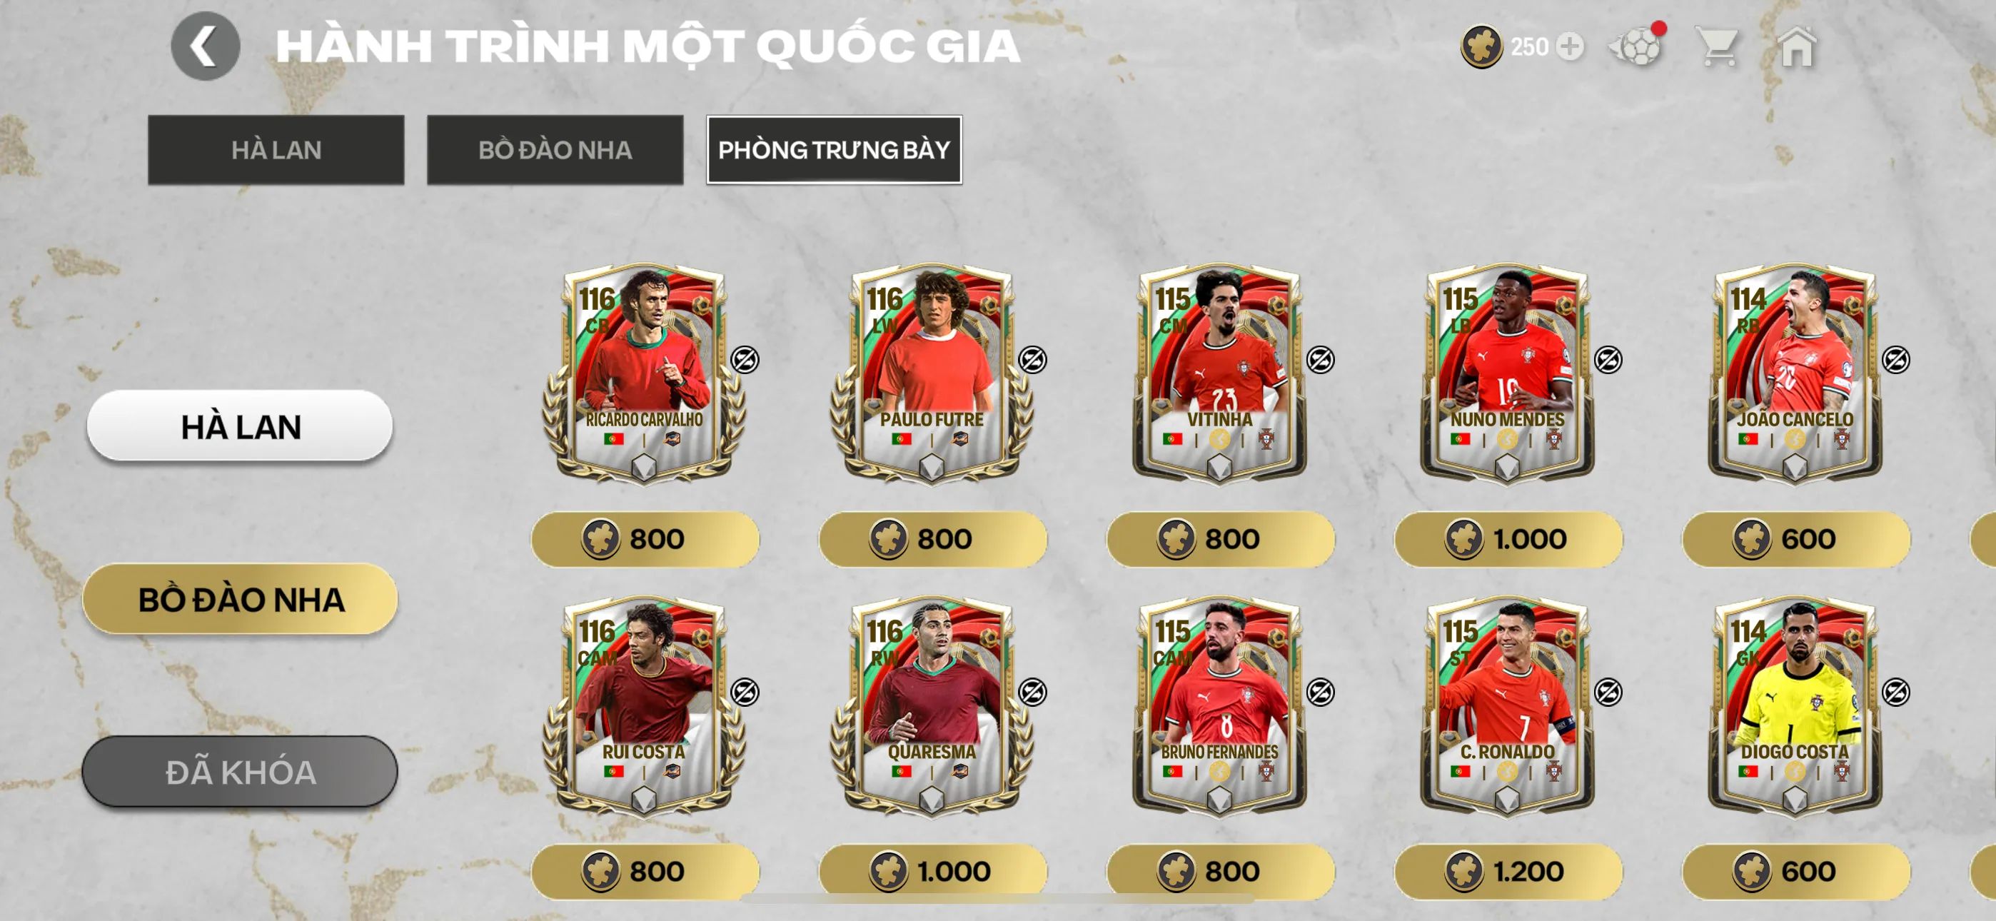Select the Đã Khóa filter button
The image size is (1996, 921).
240,772
